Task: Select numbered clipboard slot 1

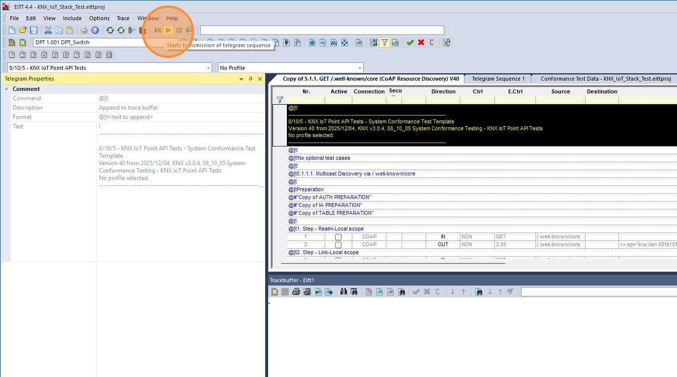Action: tap(12, 55)
